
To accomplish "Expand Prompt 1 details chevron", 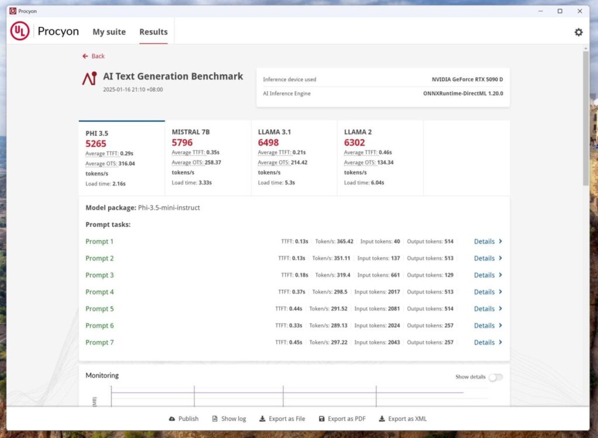I will tap(500, 241).
